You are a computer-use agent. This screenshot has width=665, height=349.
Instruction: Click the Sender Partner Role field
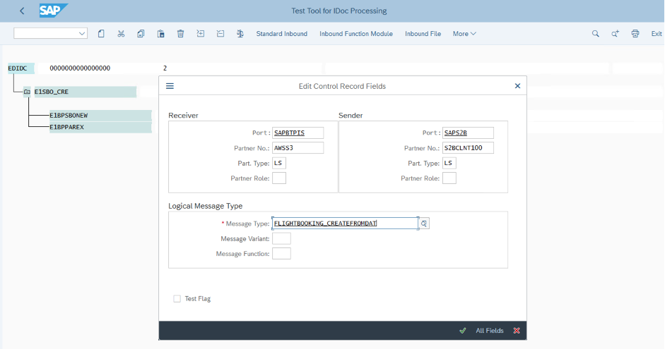(x=449, y=178)
